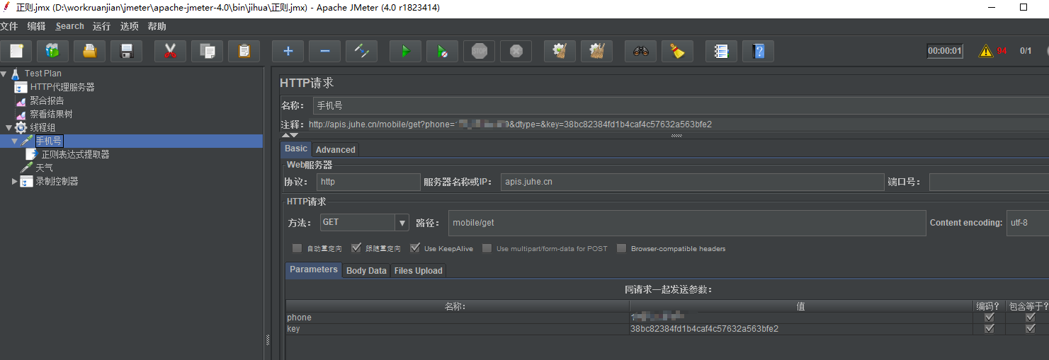This screenshot has width=1049, height=360.
Task: Open the 帮助 menu
Action: (x=157, y=26)
